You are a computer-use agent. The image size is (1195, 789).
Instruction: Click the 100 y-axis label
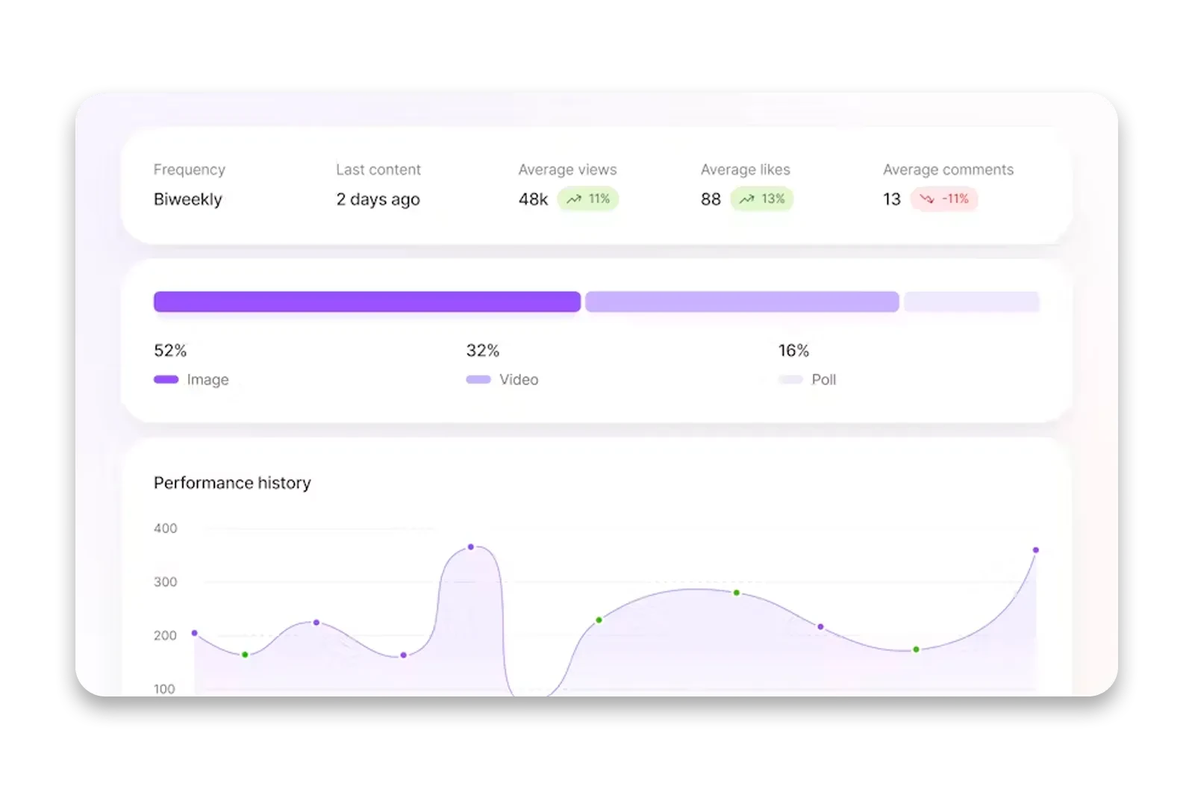[x=164, y=689]
